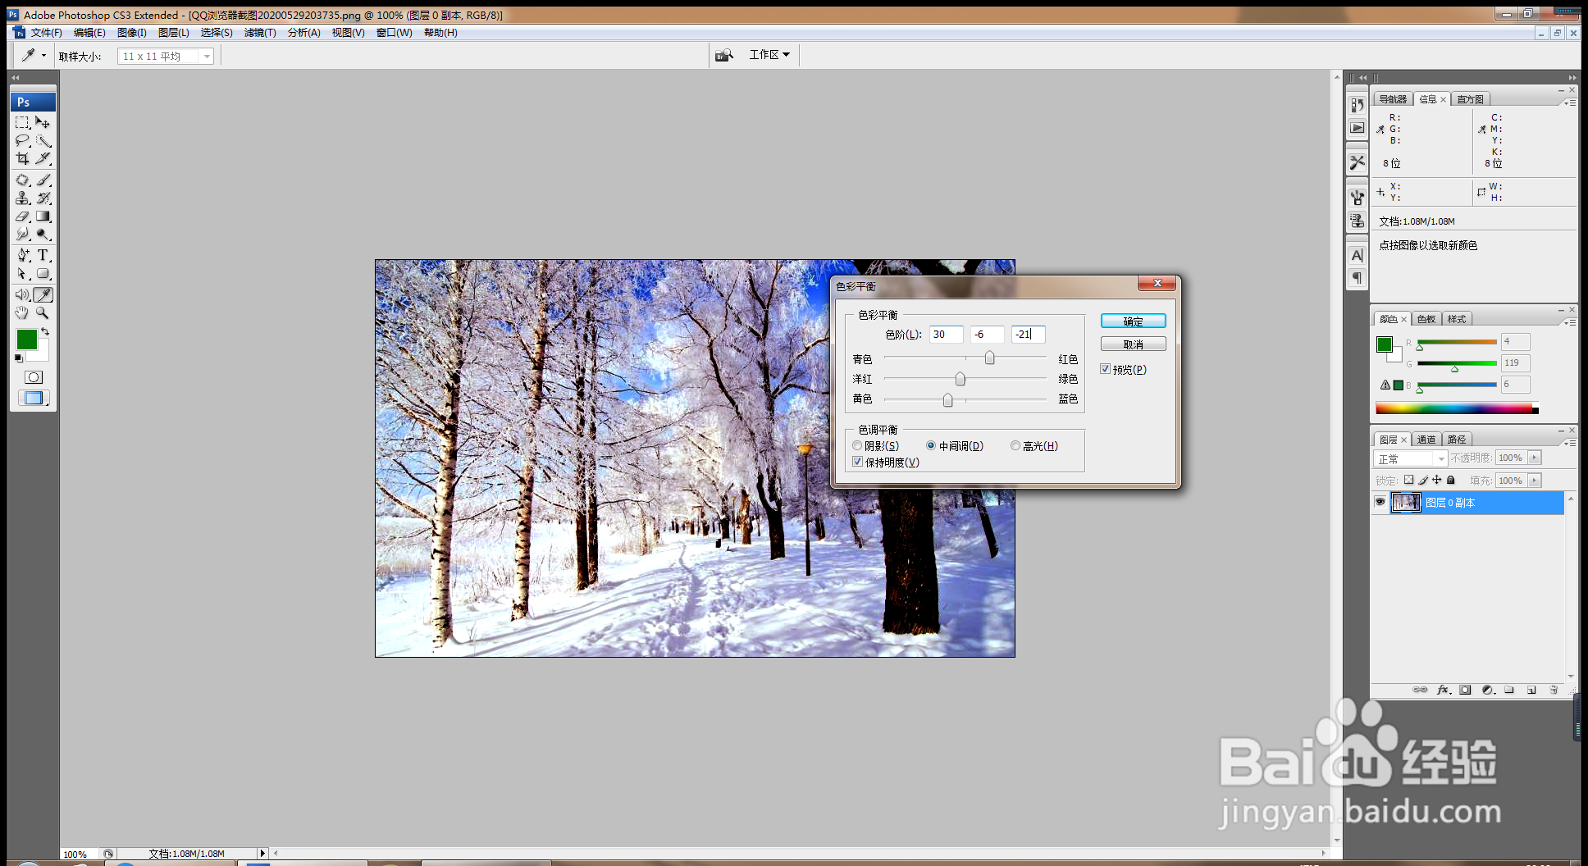Open the 文件(F) menu
The width and height of the screenshot is (1588, 866).
(x=47, y=33)
